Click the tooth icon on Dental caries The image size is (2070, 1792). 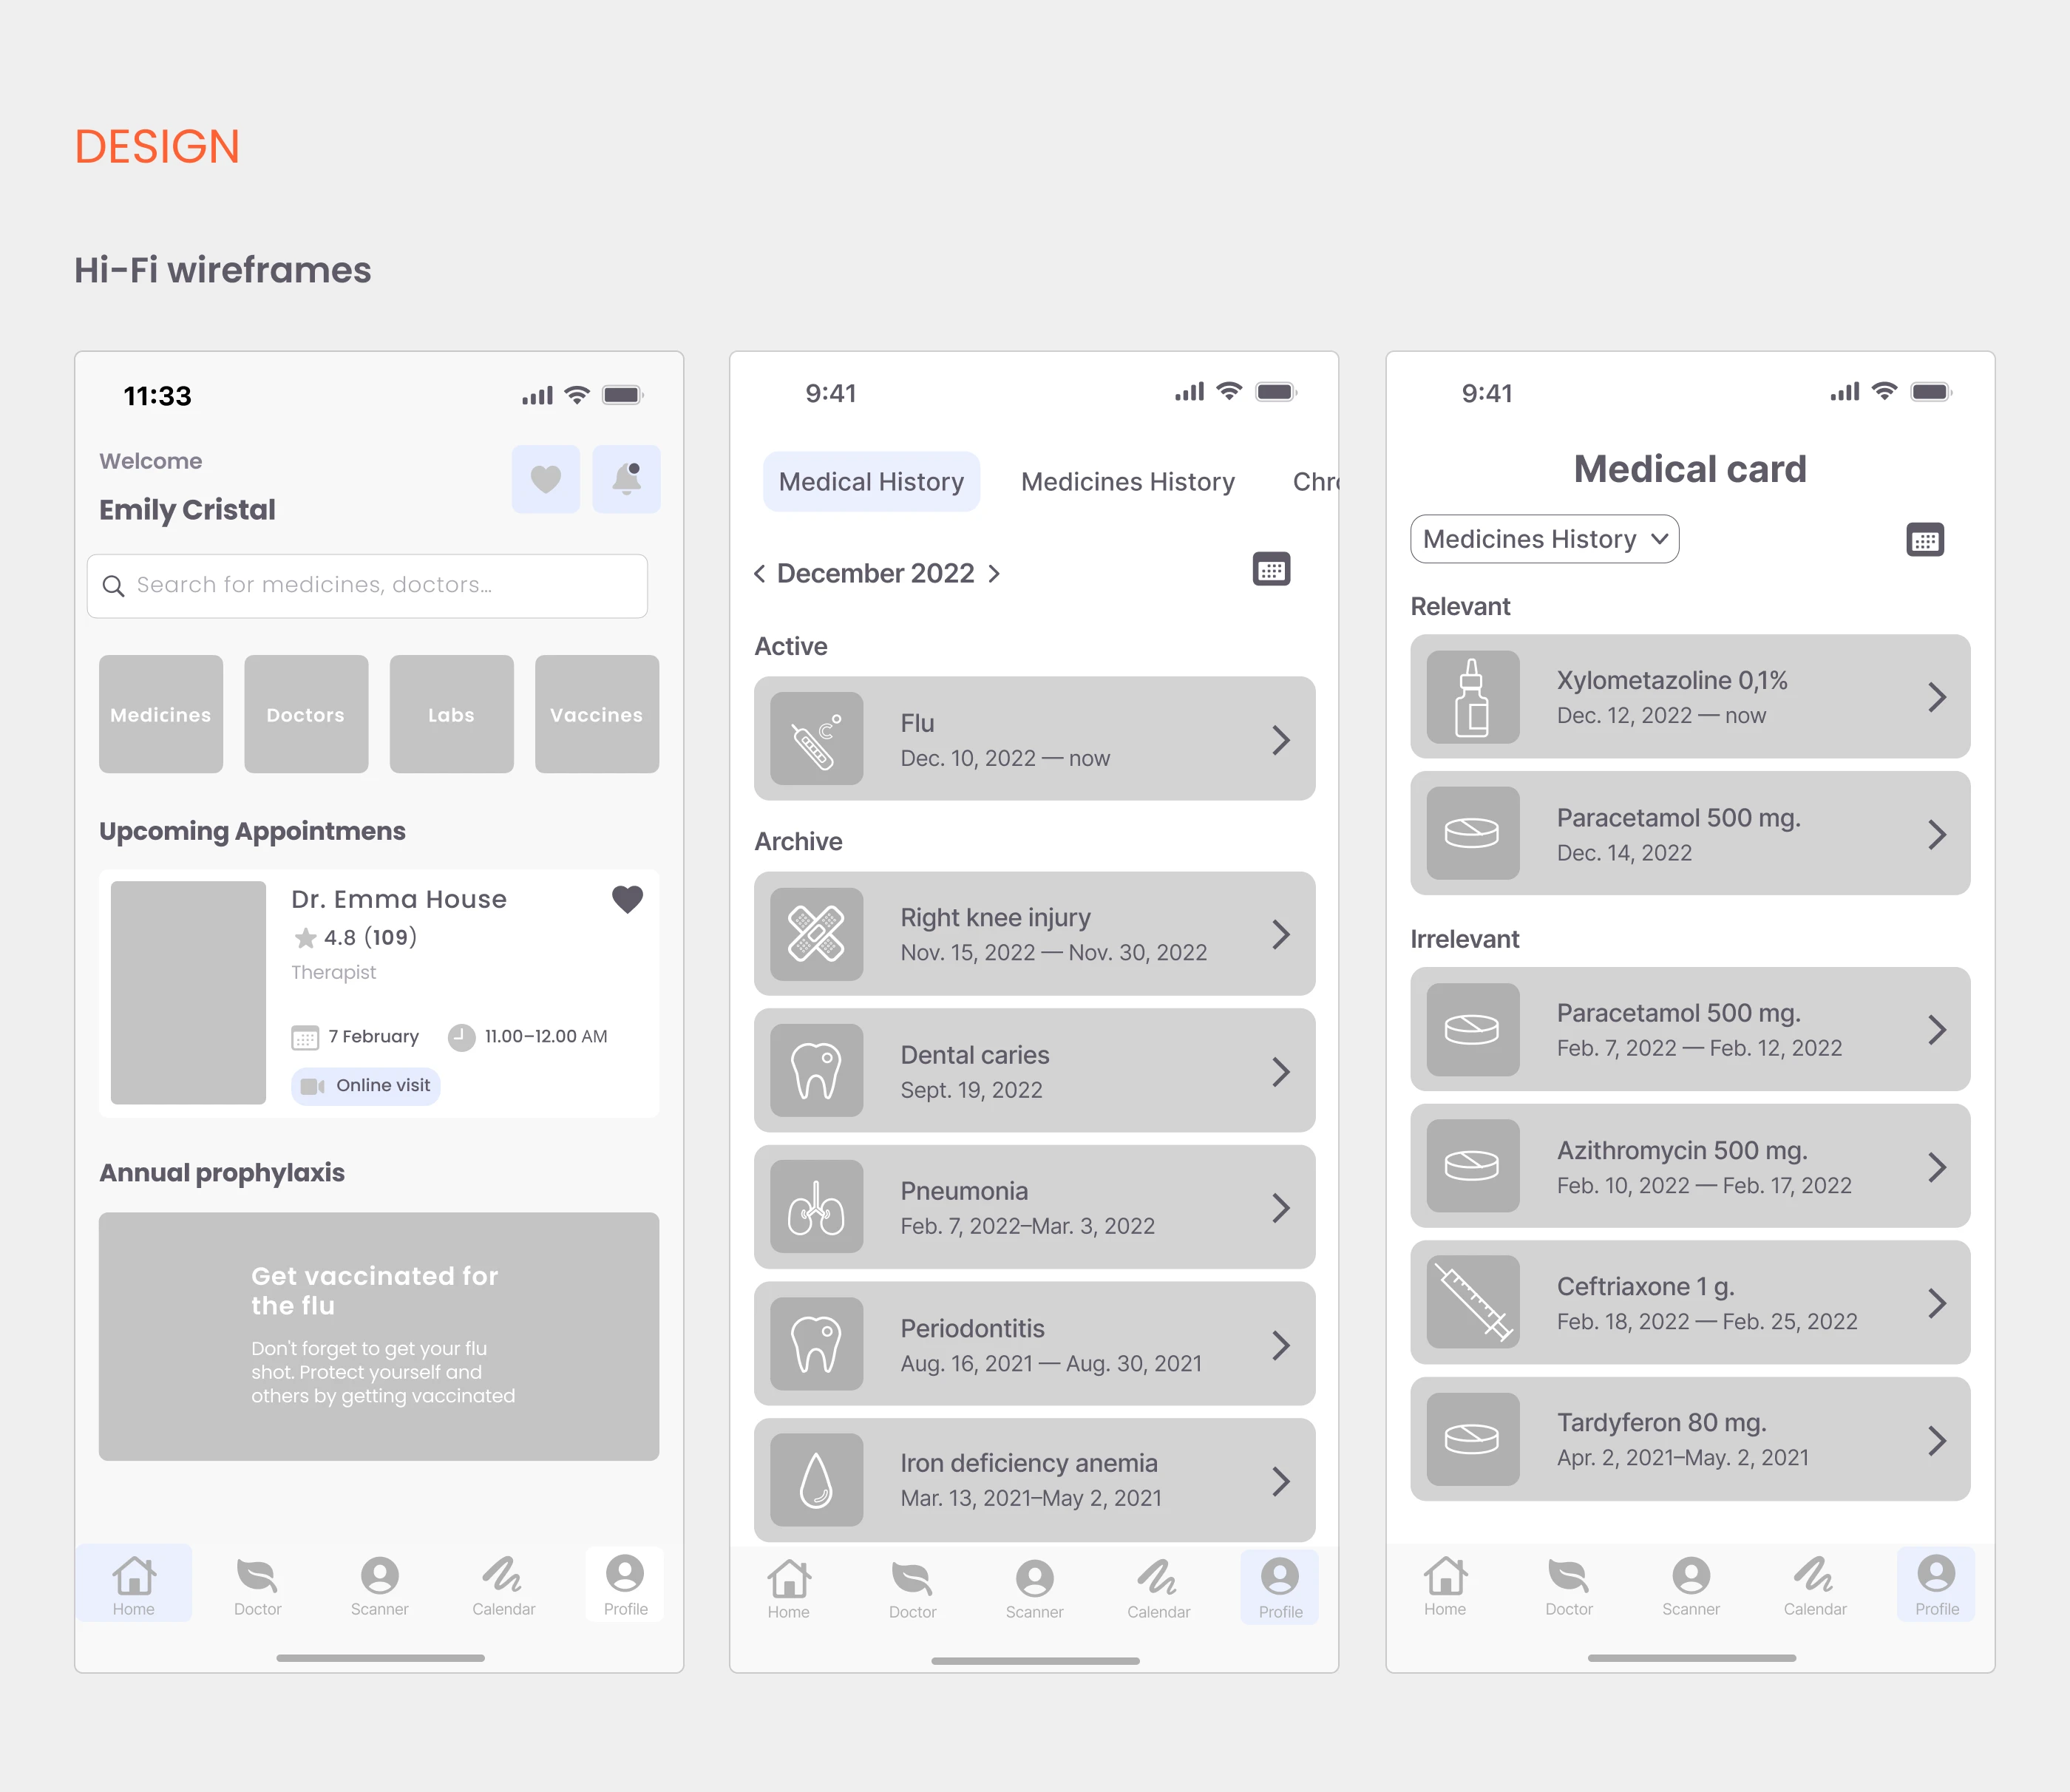coord(816,1070)
